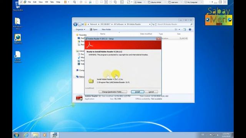Viewport: 246px width, 138px height.
Task: Open the VMware console view icon
Action: [x=122, y=2]
